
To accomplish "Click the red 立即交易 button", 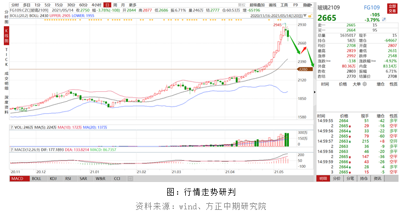I will pos(392,9).
